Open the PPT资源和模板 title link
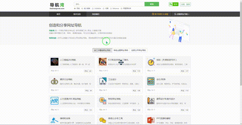242x125 pixels. 163,118
